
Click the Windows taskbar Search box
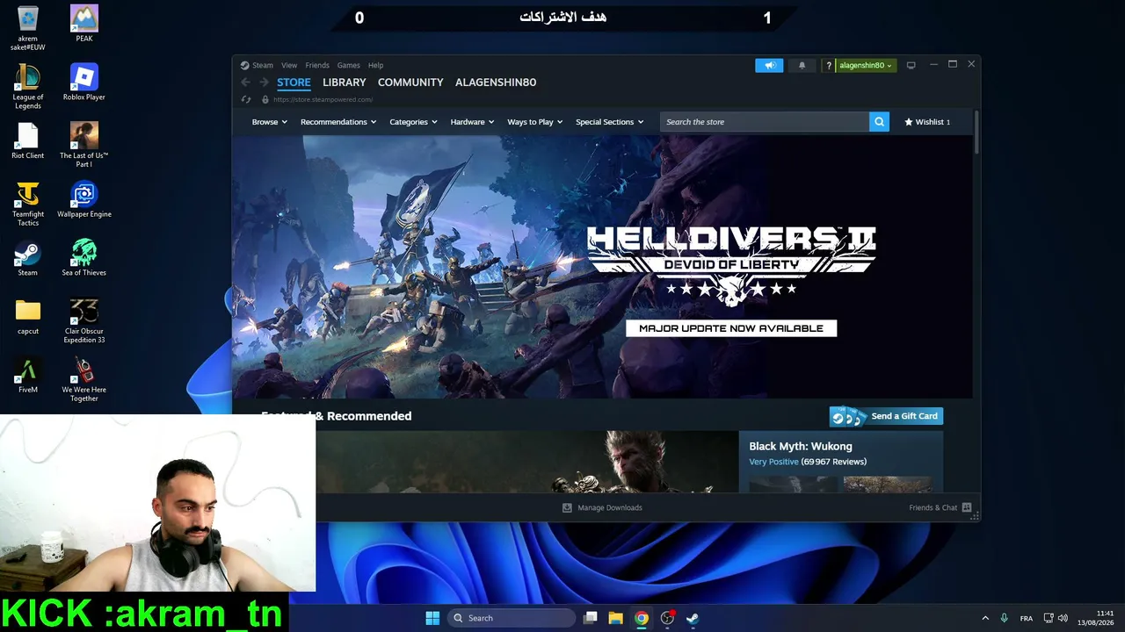pyautogui.click(x=512, y=618)
